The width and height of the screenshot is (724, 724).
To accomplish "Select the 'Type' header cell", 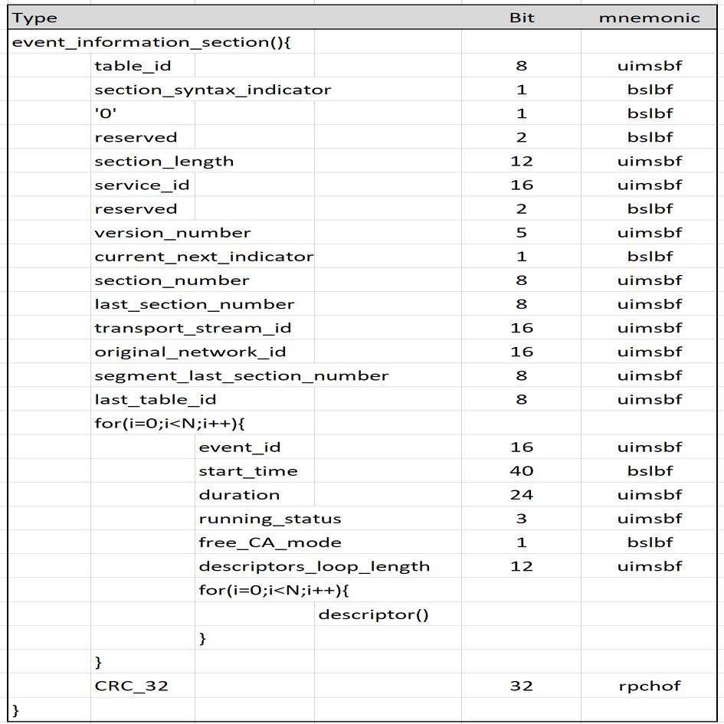I will [x=34, y=18].
